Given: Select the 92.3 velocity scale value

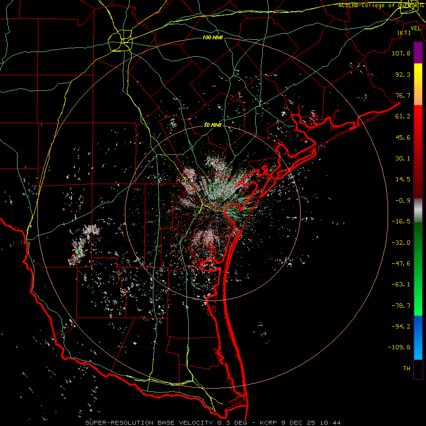Looking at the screenshot, I should (x=403, y=74).
